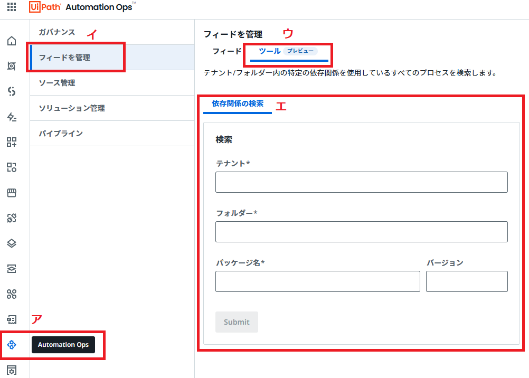Viewport: 529px width, 378px height.
Task: Click the Submit button
Action: pos(237,322)
